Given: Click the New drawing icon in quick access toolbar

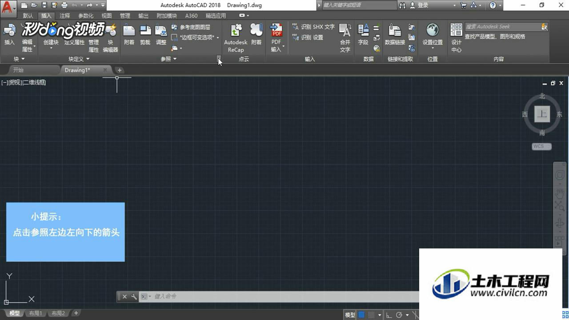Looking at the screenshot, I should [x=24, y=5].
